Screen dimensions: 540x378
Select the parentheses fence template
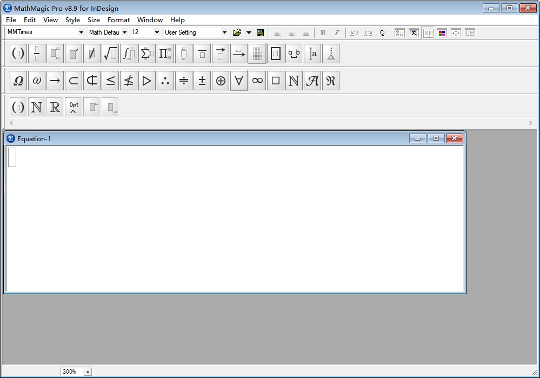click(x=18, y=54)
